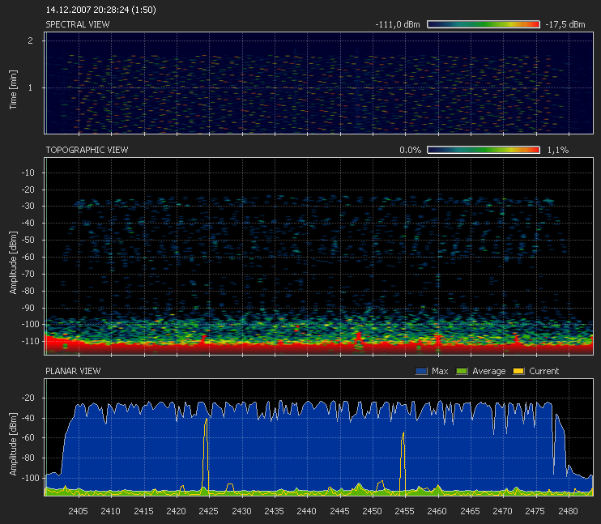The image size is (601, 524).
Task: Click the 2480 frequency axis label
Action: 569,511
